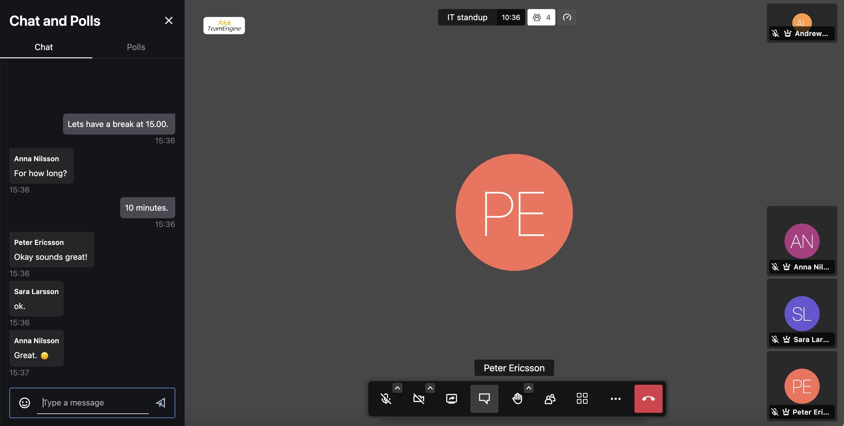The height and width of the screenshot is (426, 844).
Task: Close the Chat and Polls panel
Action: 169,20
